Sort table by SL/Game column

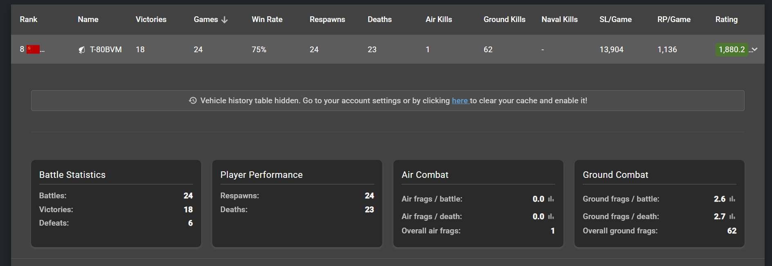615,20
